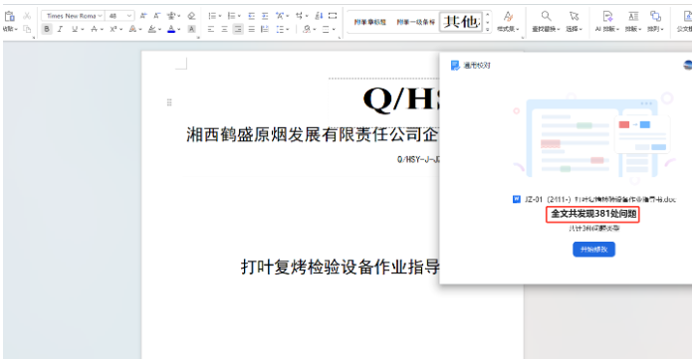Toggle Italic text formatting
This screenshot has width=696, height=363.
(60, 29)
